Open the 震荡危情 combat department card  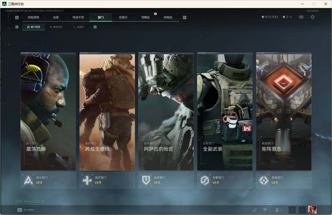pos(48,112)
